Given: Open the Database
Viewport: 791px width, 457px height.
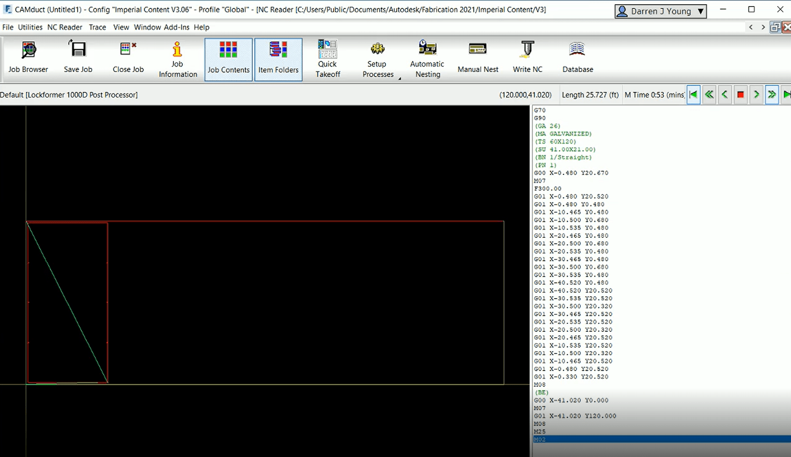Looking at the screenshot, I should [577, 57].
